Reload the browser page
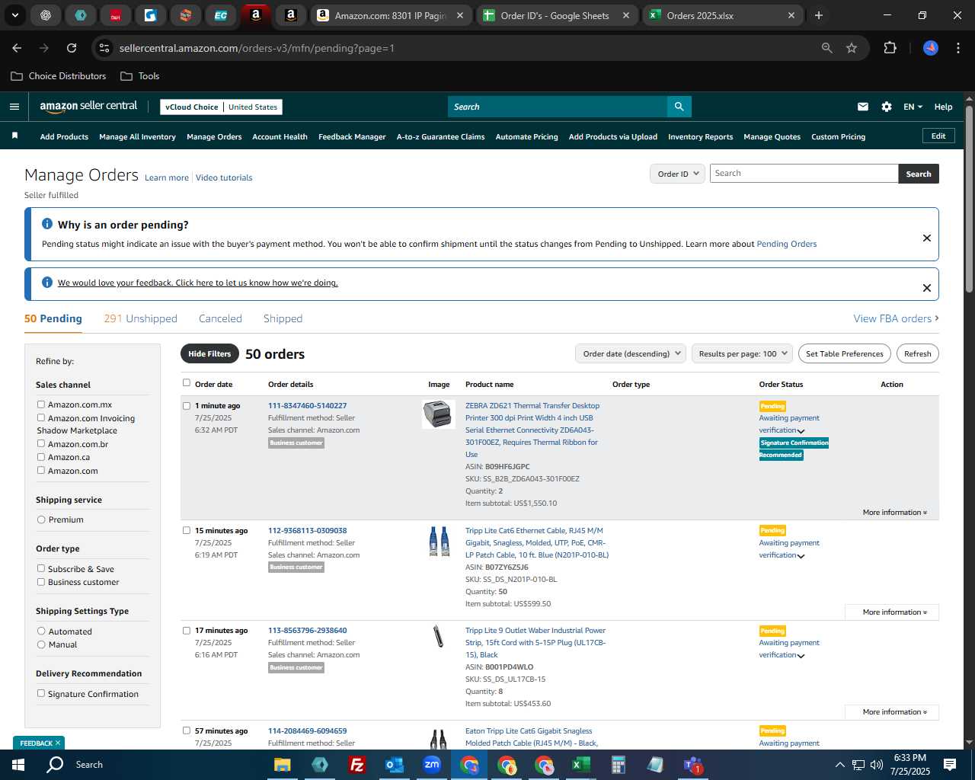The image size is (975, 780). point(72,48)
